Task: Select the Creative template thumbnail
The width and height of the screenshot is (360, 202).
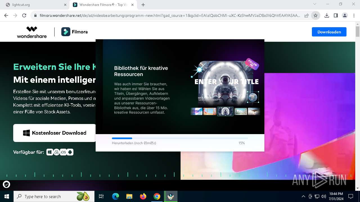Action: coord(196,111)
